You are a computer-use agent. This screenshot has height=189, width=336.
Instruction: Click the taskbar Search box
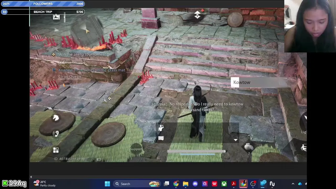point(137,184)
